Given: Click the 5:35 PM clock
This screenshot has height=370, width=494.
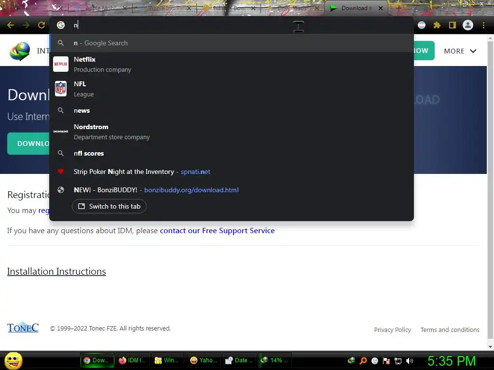Looking at the screenshot, I should (452, 360).
